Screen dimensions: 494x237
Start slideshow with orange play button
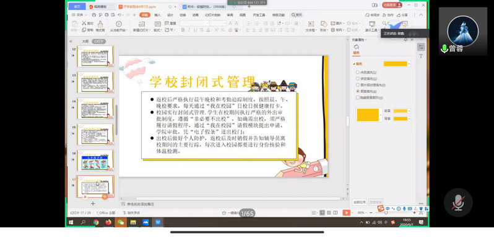(346, 213)
